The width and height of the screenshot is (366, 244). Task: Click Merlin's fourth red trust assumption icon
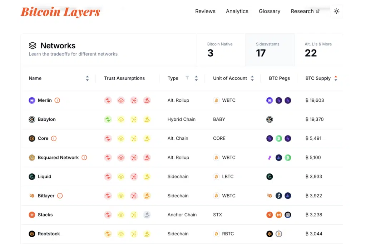[x=147, y=100]
